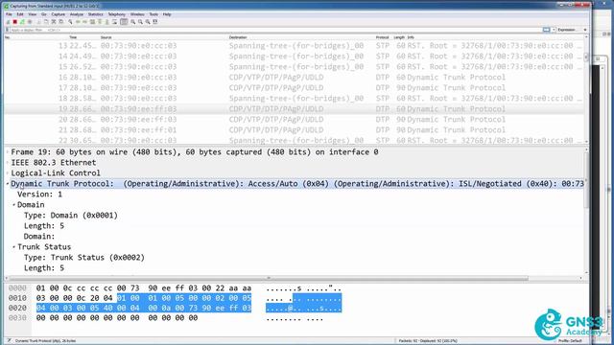
Task: Sort packets by Destination column header
Action: (x=238, y=37)
